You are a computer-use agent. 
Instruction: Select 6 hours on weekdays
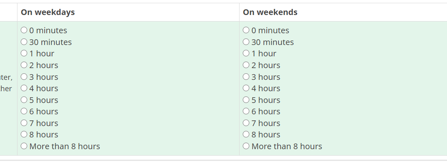(24, 111)
